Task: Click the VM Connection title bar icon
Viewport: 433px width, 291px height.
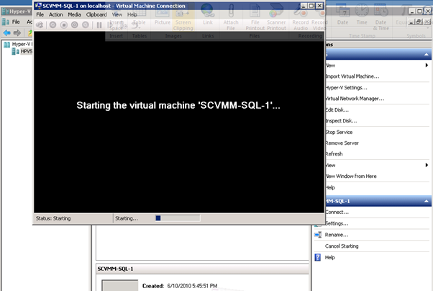Action: [38, 6]
